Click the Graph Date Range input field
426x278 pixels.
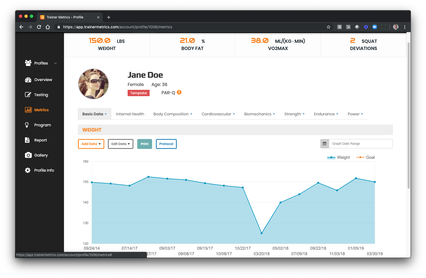pos(361,144)
